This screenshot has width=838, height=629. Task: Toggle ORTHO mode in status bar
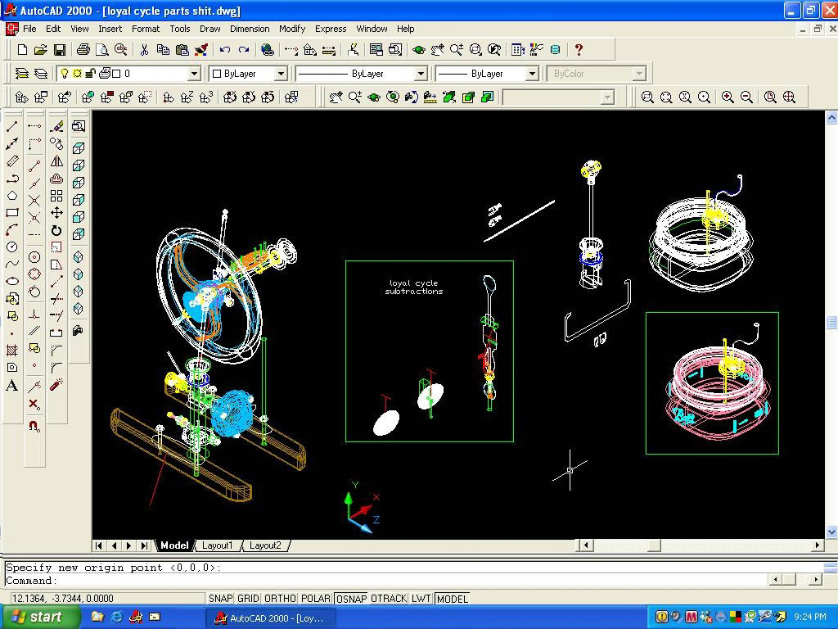[280, 599]
